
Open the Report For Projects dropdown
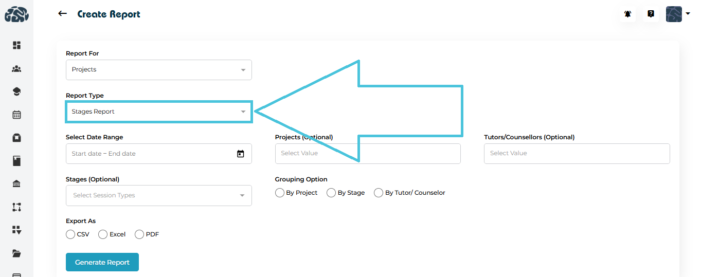tap(158, 70)
